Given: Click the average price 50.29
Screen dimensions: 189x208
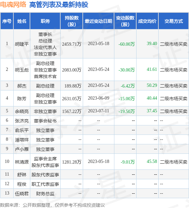Looking at the screenshot, I should point(152,85).
